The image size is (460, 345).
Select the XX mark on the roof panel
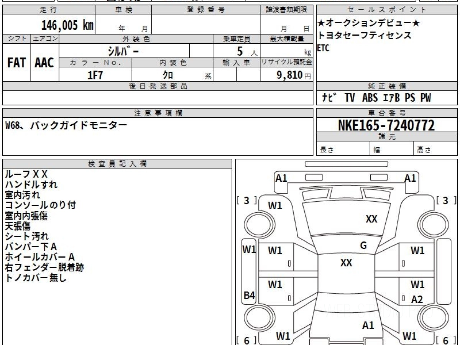[346, 263]
